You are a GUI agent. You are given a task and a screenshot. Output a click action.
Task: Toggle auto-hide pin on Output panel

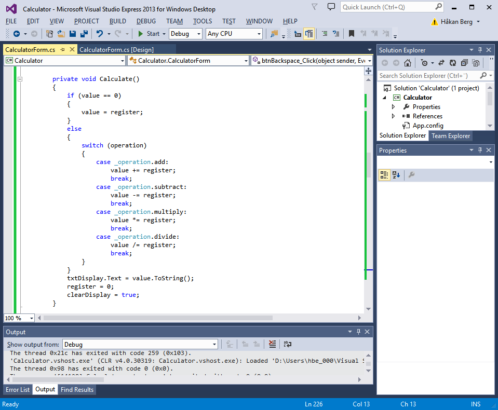[358, 332]
